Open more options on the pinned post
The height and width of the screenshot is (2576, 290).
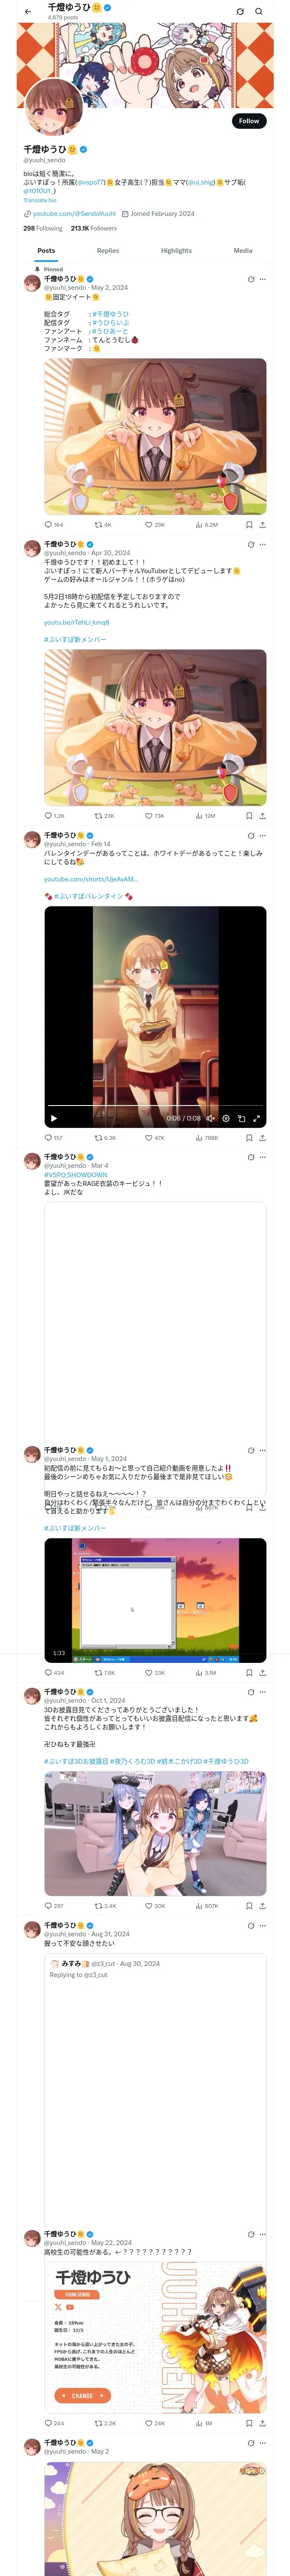pyautogui.click(x=263, y=279)
